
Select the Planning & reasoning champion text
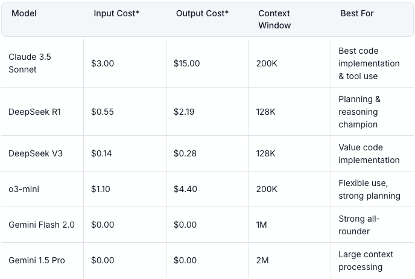pyautogui.click(x=359, y=112)
